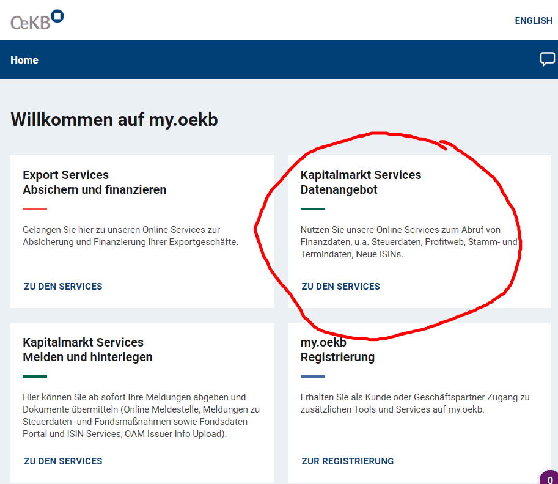558x484 pixels.
Task: Click the OeKB logo
Action: [37, 20]
